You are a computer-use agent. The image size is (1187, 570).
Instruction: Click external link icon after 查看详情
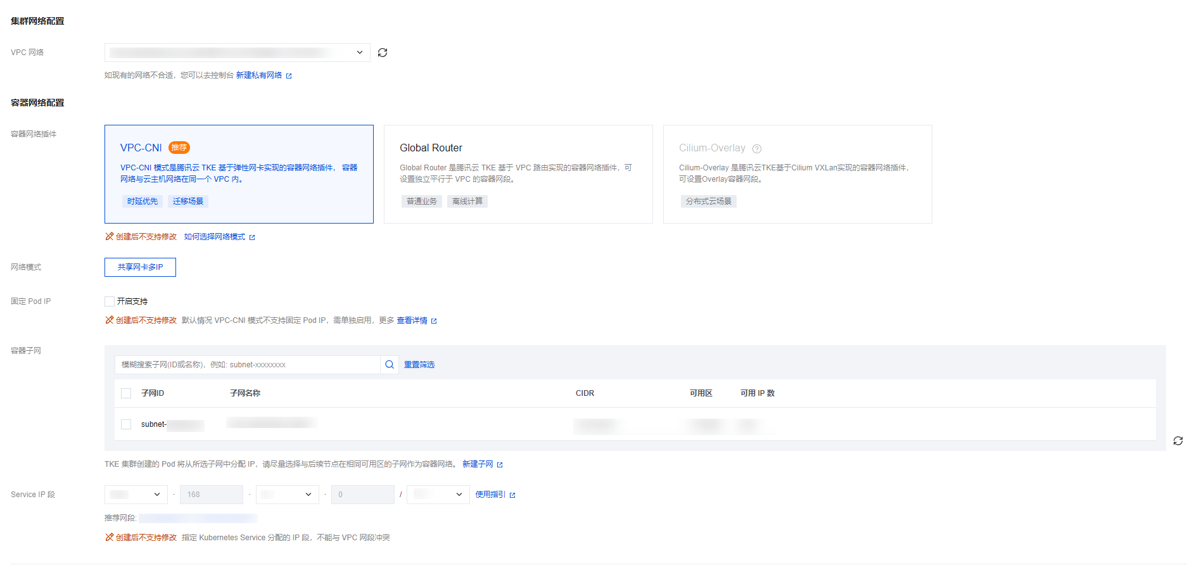tap(434, 321)
